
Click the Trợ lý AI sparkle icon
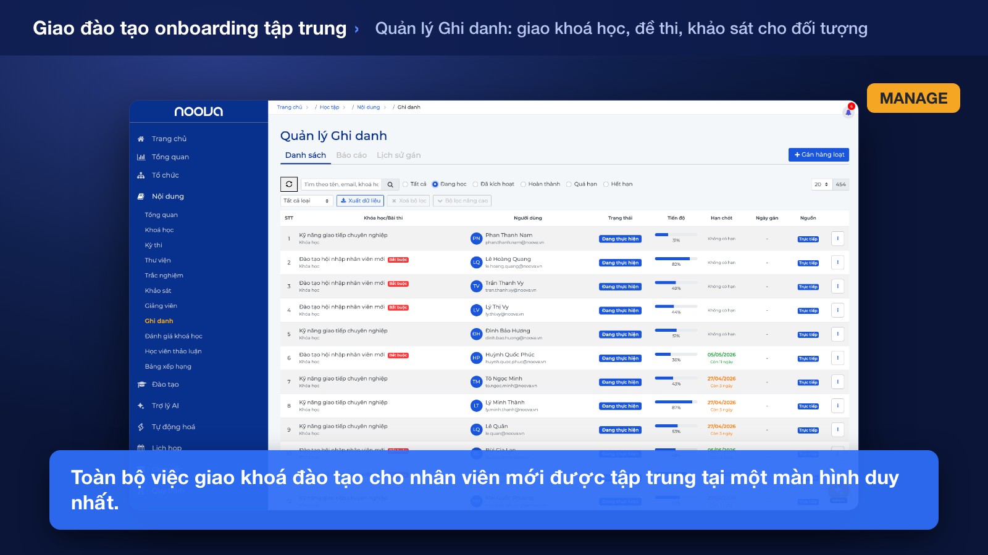141,406
